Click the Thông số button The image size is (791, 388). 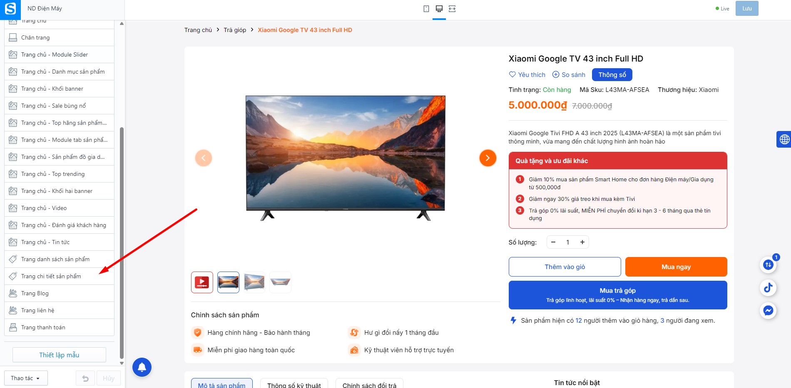click(612, 75)
